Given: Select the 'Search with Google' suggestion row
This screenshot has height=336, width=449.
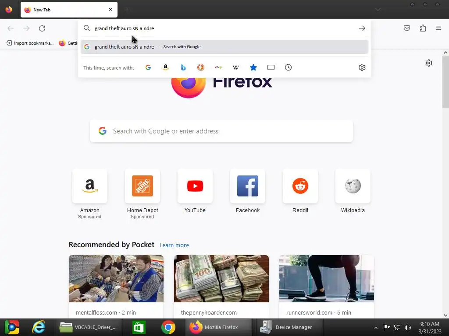Looking at the screenshot, I should point(224,47).
